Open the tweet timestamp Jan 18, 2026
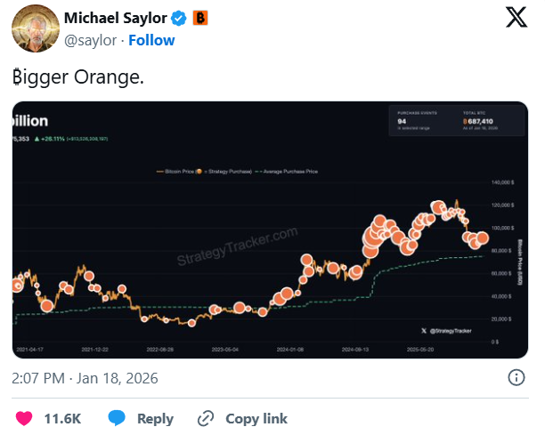The height and width of the screenshot is (435, 545). tap(85, 378)
